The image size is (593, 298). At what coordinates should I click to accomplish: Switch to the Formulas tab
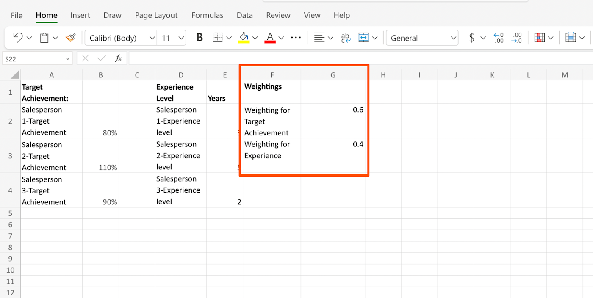(x=207, y=15)
